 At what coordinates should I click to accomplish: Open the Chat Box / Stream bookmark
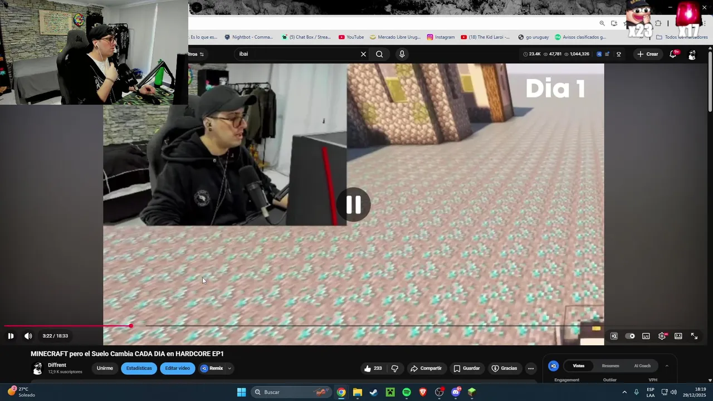(x=306, y=37)
